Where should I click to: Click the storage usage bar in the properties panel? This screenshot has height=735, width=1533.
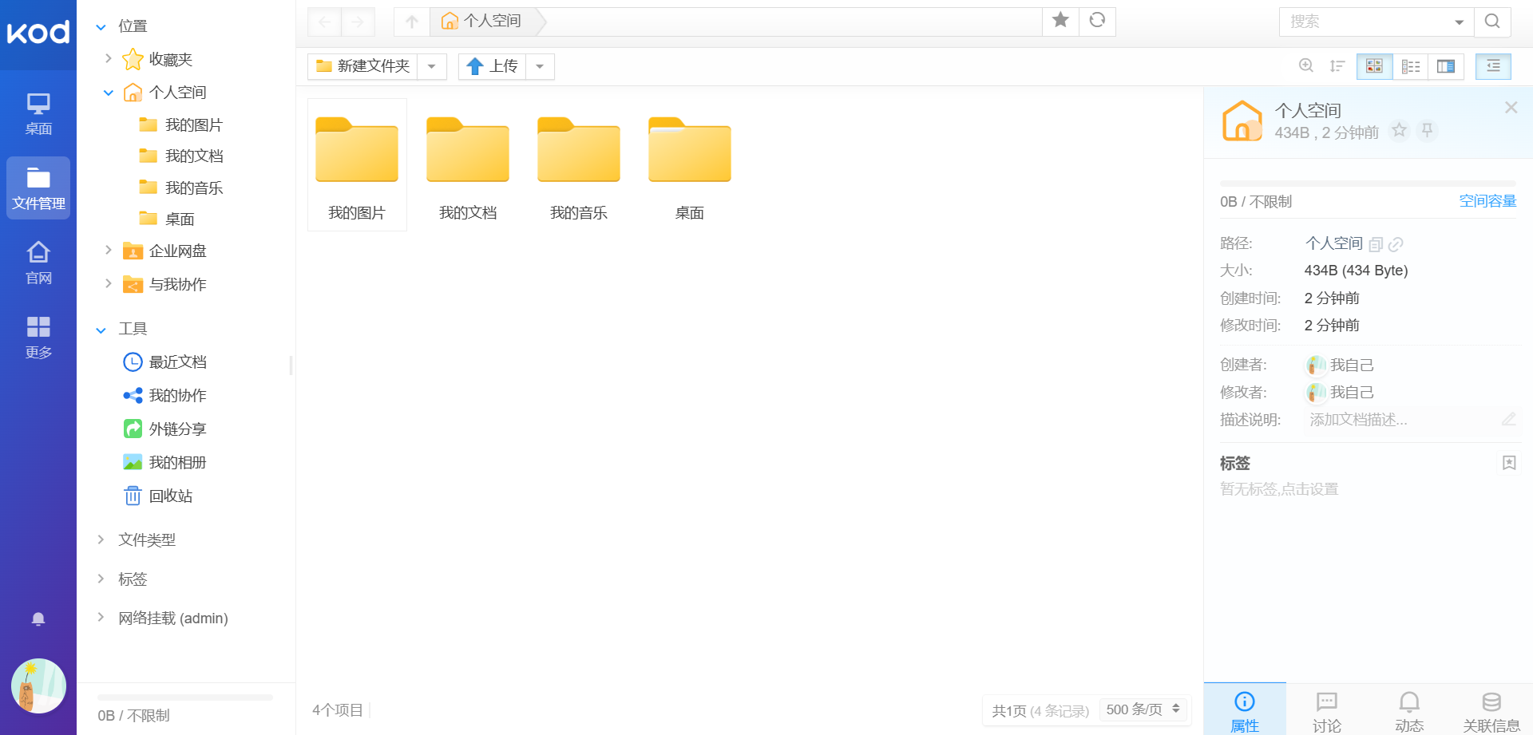(1367, 184)
